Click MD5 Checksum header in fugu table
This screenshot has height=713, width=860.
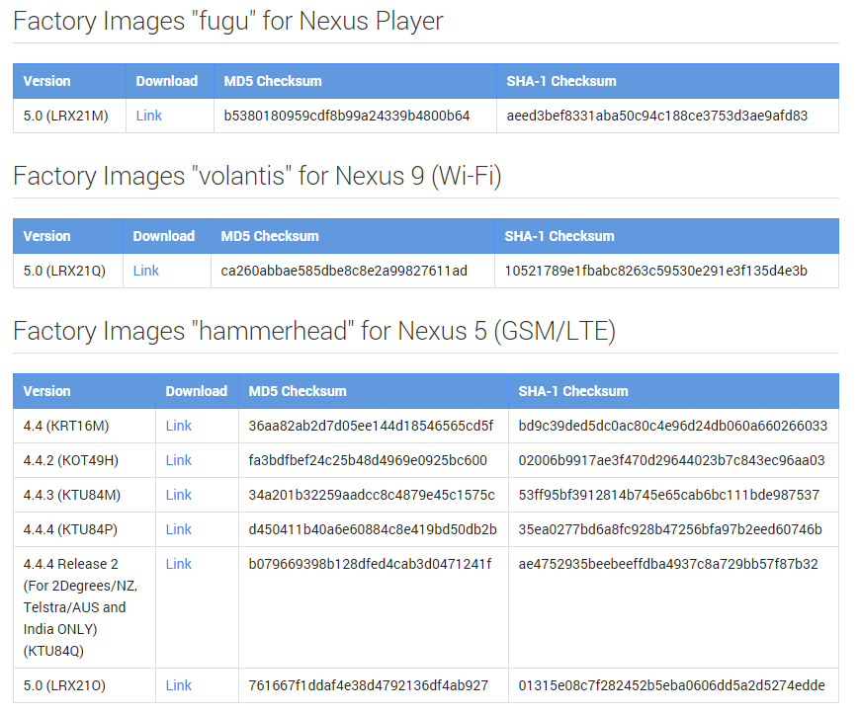click(273, 81)
